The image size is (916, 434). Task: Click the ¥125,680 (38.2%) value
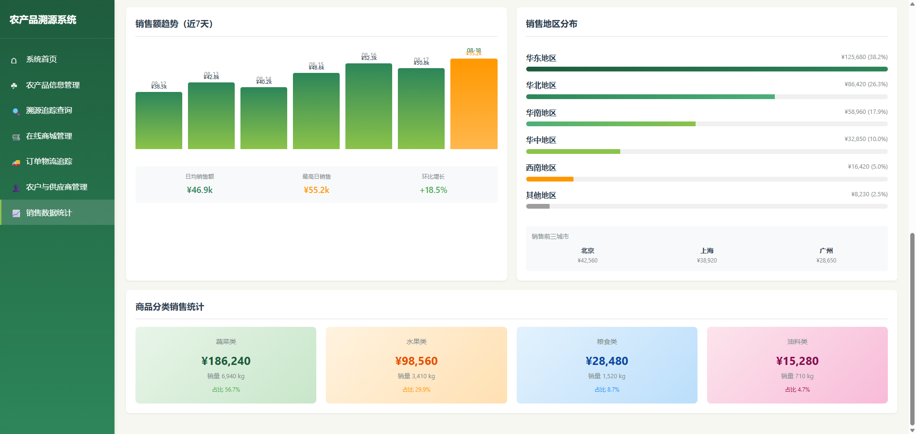(864, 57)
